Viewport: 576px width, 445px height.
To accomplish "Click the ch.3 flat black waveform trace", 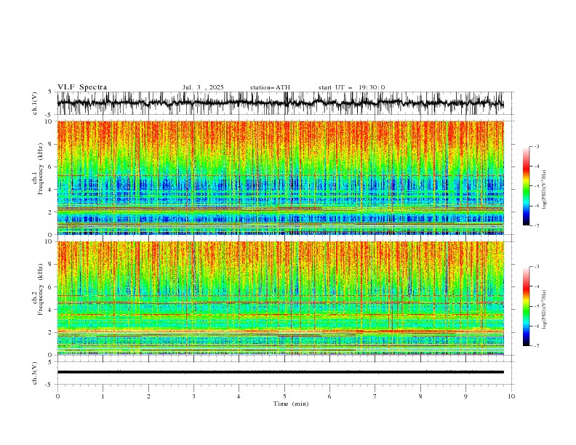I will pyautogui.click(x=280, y=372).
